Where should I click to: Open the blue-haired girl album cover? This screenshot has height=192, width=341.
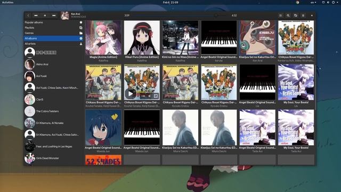103,127
